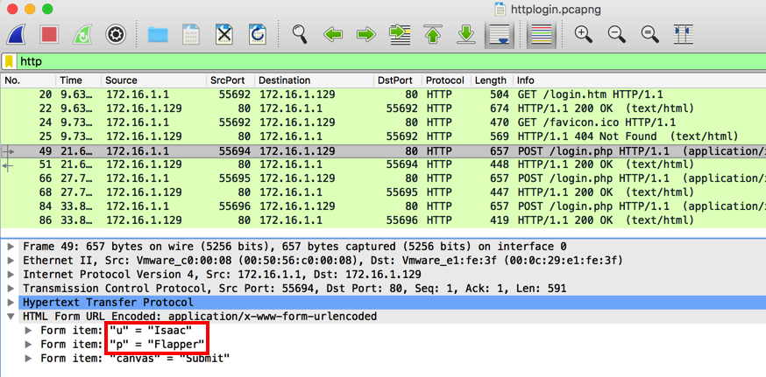This screenshot has width=766, height=377.
Task: Sort by the Info column header
Action: coord(639,80)
